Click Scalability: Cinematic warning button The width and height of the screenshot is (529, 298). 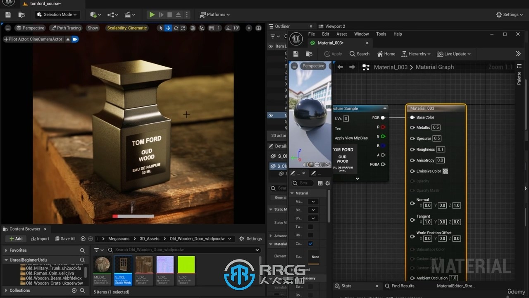point(127,28)
